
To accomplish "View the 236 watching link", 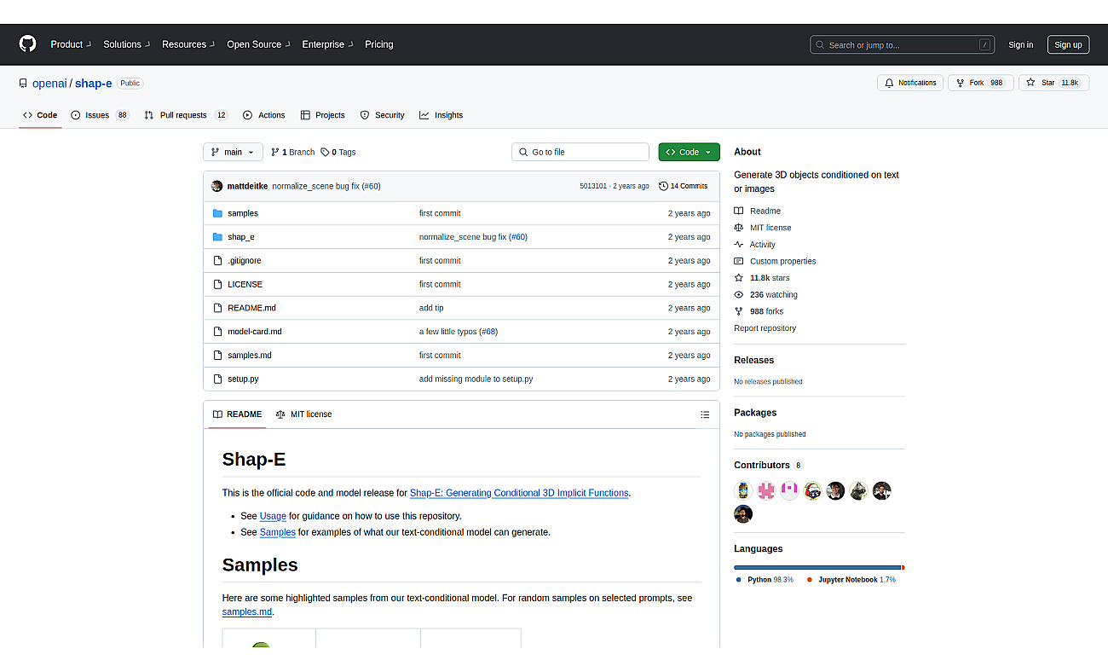I will pyautogui.click(x=765, y=294).
